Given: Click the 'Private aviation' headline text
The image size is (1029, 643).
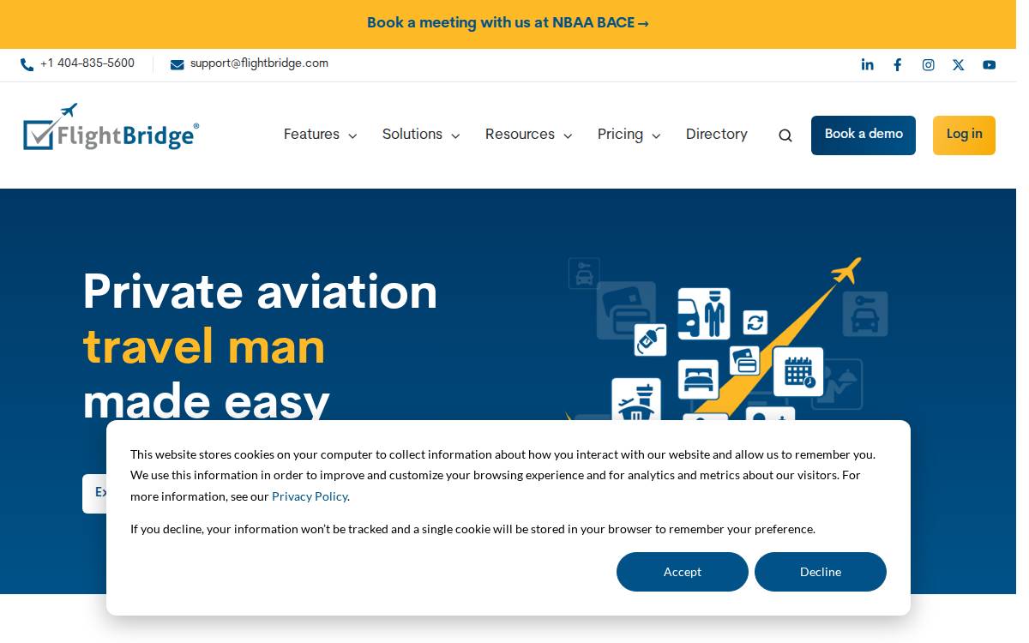Looking at the screenshot, I should 260,291.
